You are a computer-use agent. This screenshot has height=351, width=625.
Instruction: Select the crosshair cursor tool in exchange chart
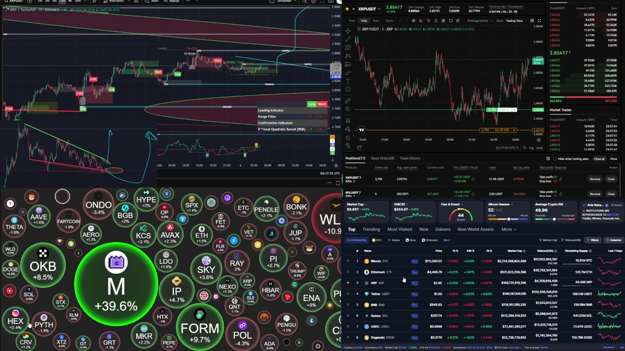click(x=348, y=30)
